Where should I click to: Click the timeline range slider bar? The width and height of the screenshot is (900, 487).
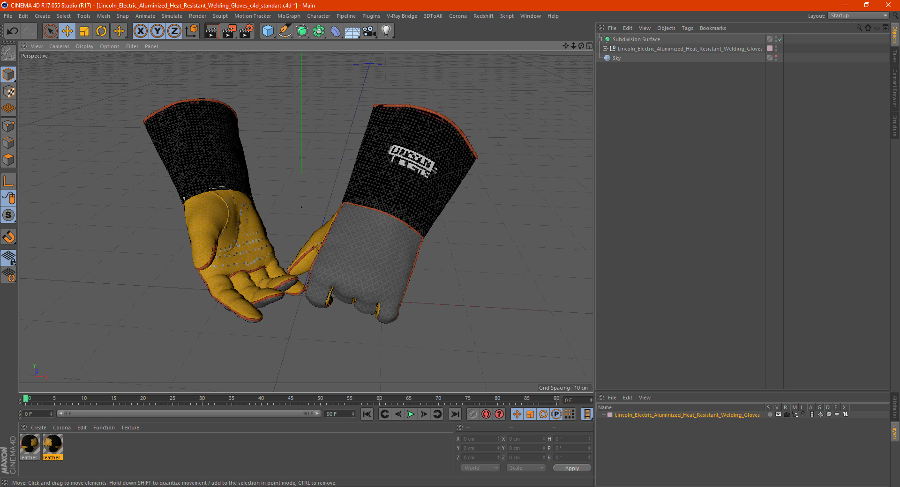point(188,413)
